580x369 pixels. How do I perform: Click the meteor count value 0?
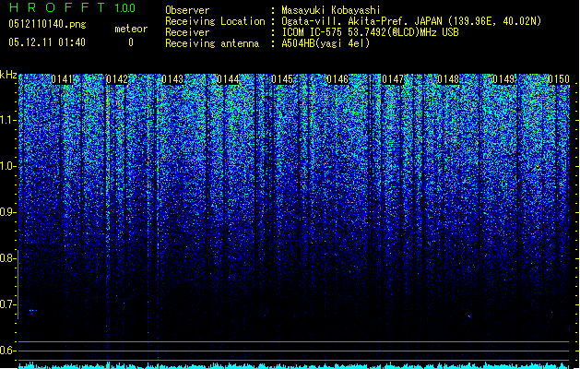131,42
